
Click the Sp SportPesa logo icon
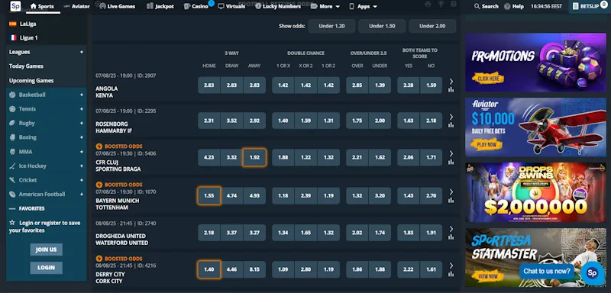coord(15,6)
